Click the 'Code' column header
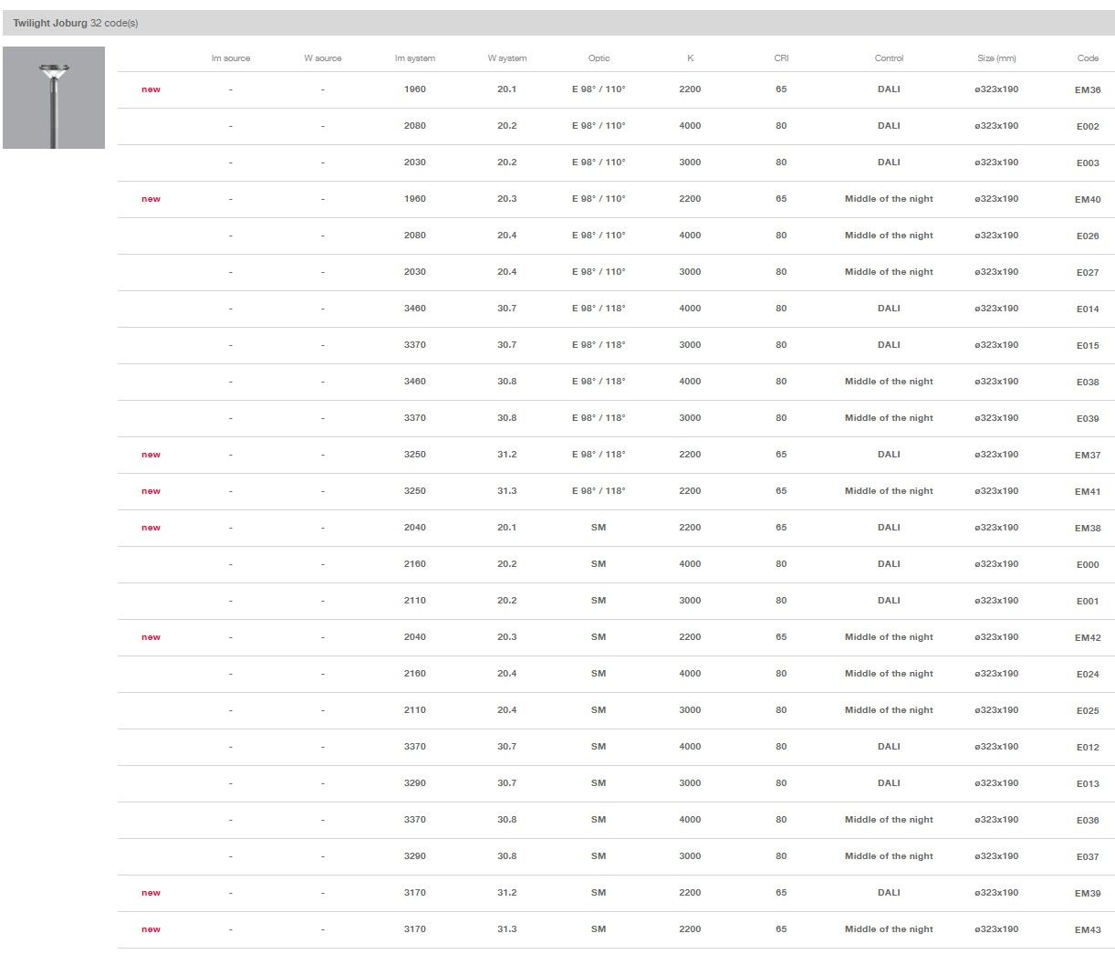This screenshot has height=965, width=1115. point(1087,58)
